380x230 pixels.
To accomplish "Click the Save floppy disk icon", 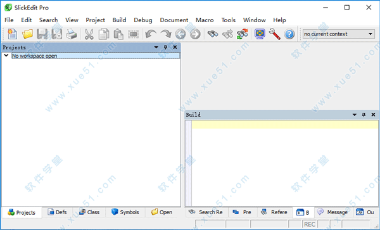I will (x=42, y=34).
